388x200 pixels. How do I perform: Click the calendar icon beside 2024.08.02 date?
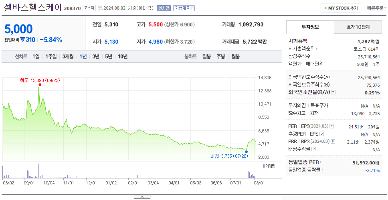pos(100,8)
